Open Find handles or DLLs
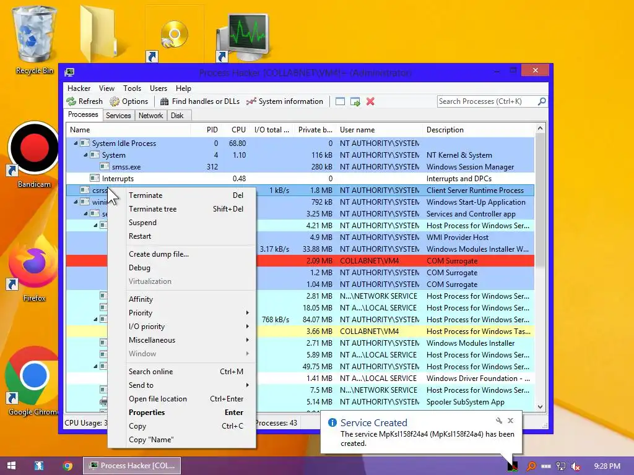Image resolution: width=634 pixels, height=475 pixels. [x=200, y=101]
